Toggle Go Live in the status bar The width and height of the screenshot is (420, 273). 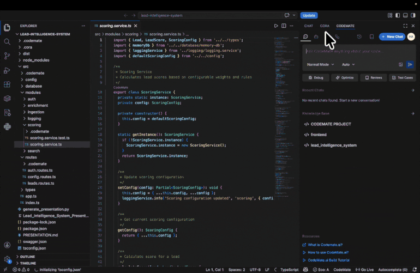(364, 270)
